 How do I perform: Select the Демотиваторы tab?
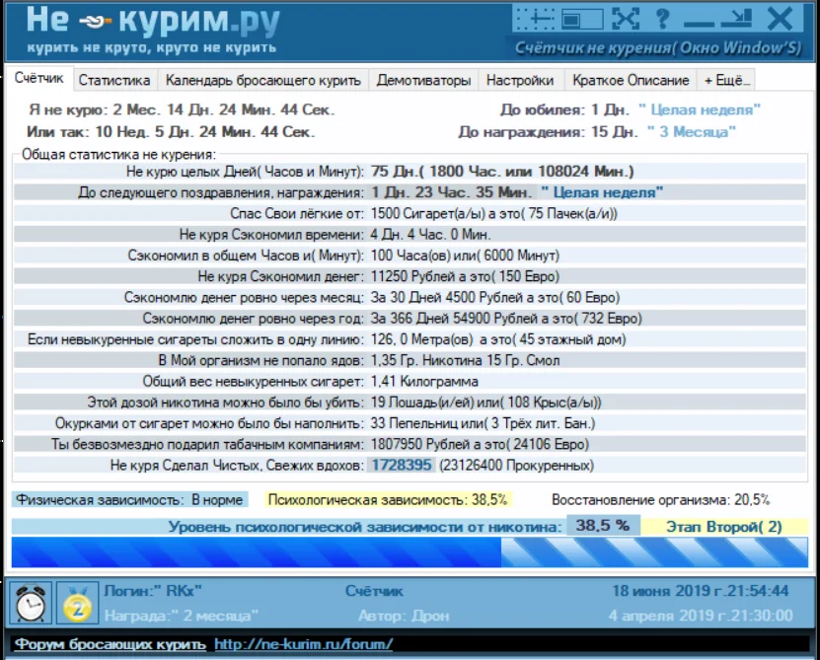tap(423, 80)
